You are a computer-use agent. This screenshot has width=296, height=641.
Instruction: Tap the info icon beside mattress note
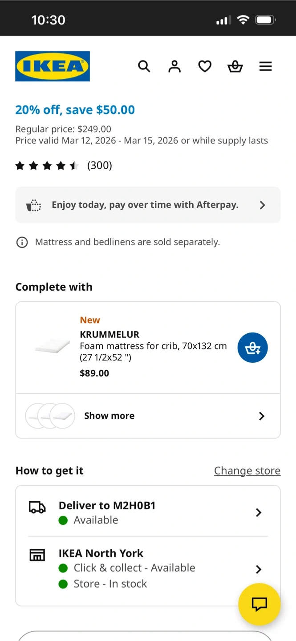(22, 242)
